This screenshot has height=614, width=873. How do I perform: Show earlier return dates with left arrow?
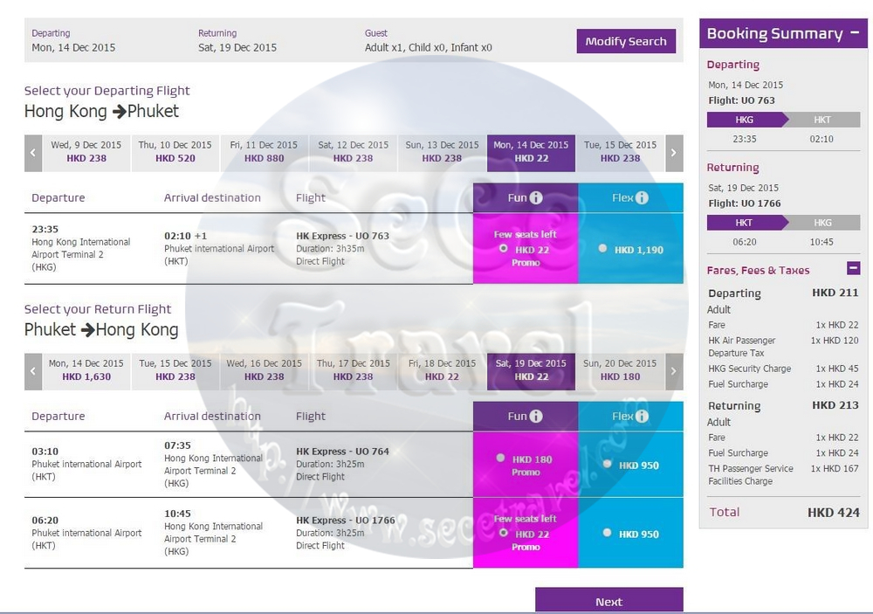pos(33,370)
